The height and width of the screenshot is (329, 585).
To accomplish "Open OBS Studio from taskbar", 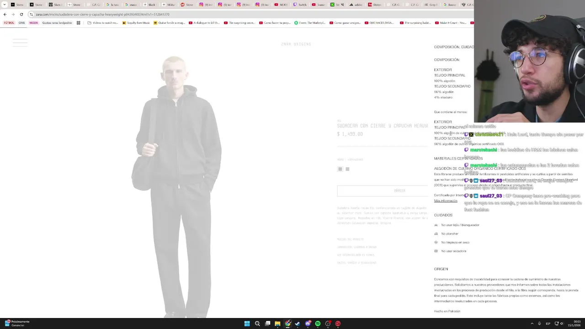I will click(328, 324).
